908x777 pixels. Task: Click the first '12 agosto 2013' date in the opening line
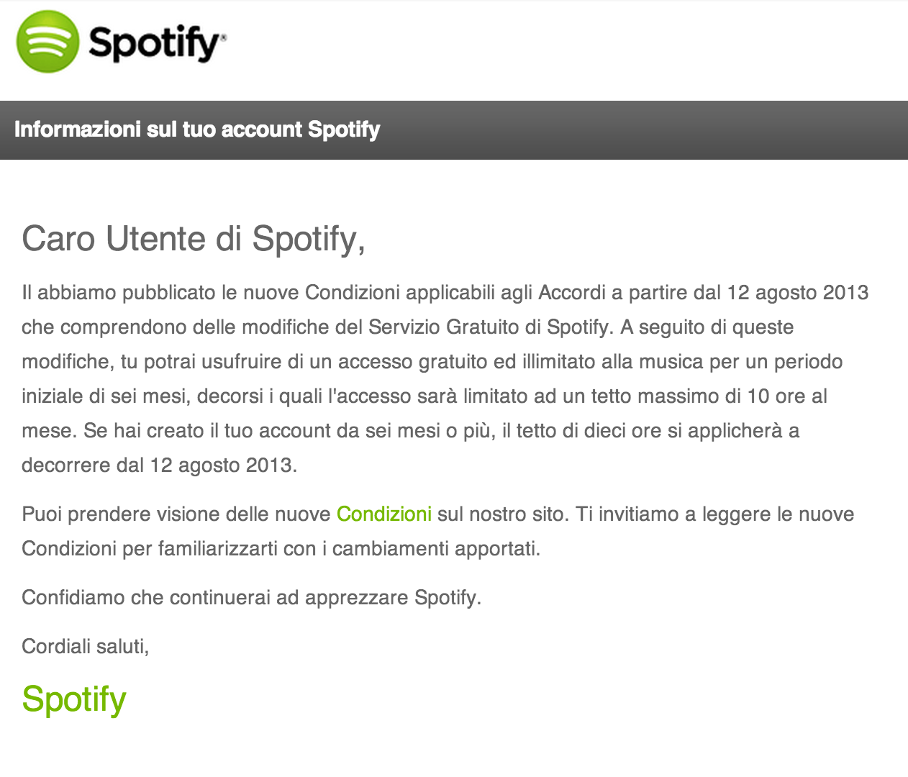tap(798, 293)
